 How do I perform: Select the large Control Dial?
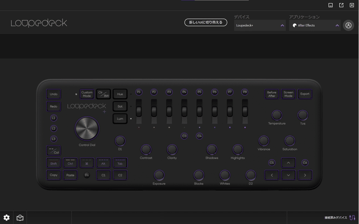pyautogui.click(x=87, y=128)
